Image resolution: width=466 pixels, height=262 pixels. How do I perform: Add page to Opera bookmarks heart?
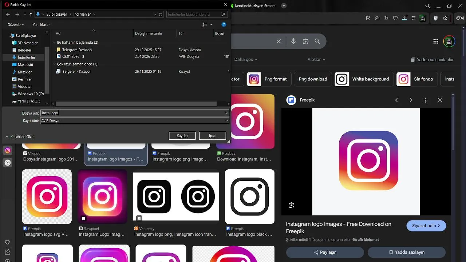(395, 18)
